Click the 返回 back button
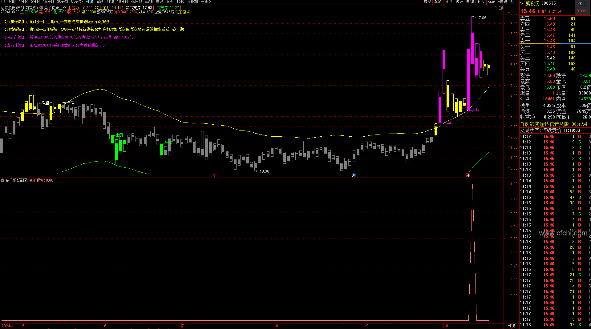This screenshot has height=329, width=591. (x=514, y=2)
